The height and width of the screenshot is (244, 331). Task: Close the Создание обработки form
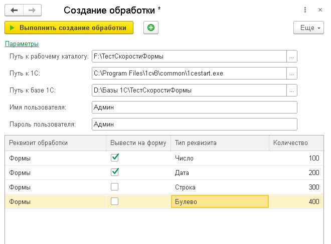320,10
